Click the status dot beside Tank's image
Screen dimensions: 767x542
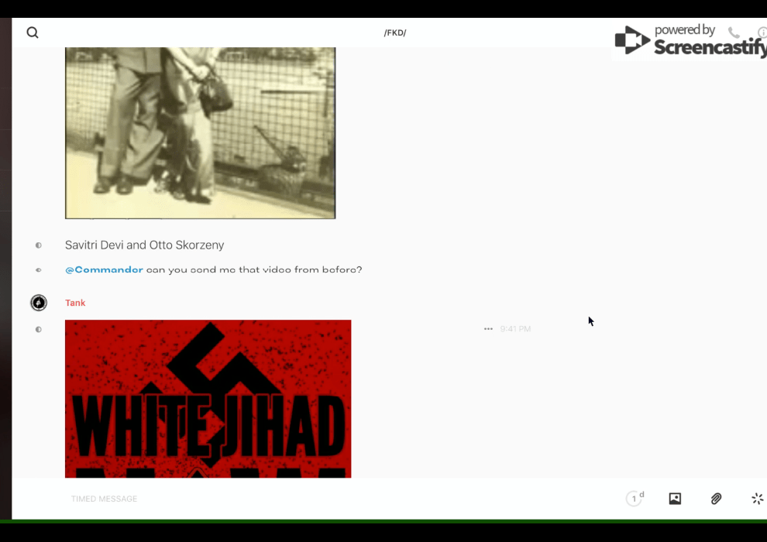[x=39, y=329]
